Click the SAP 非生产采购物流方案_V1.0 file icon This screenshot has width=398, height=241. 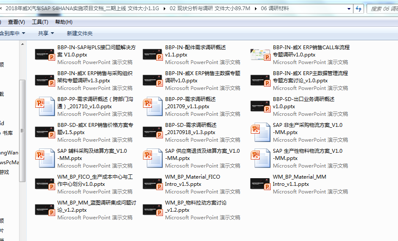click(x=261, y=132)
